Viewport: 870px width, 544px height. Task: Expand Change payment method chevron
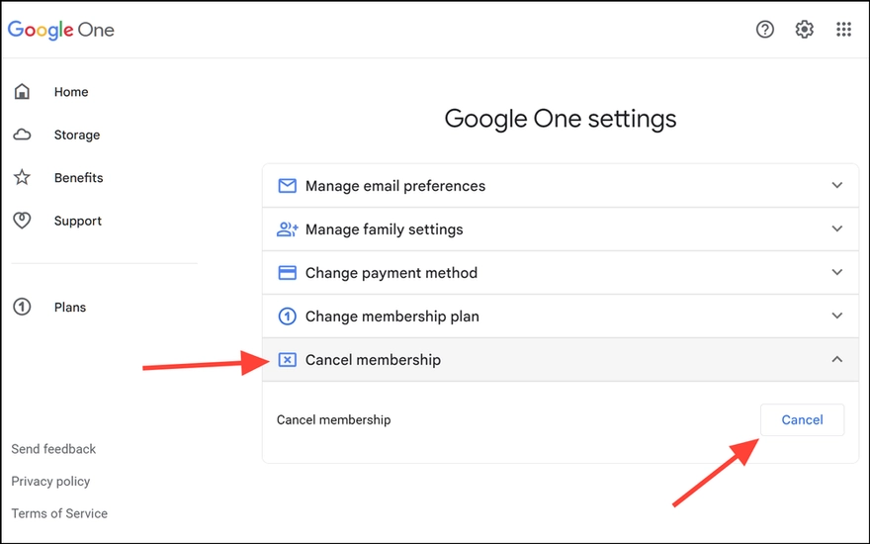[x=837, y=273]
